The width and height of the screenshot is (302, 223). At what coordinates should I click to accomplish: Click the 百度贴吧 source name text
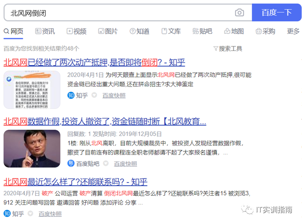tap(88, 164)
